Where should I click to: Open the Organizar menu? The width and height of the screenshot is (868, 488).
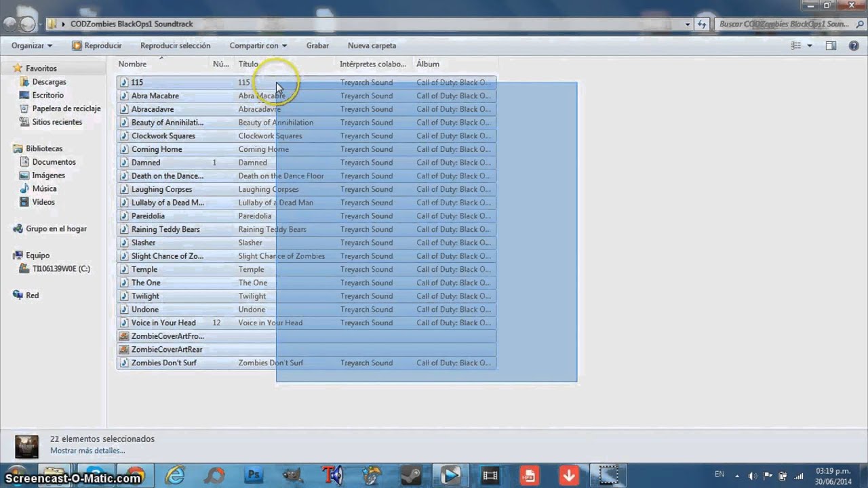[31, 45]
